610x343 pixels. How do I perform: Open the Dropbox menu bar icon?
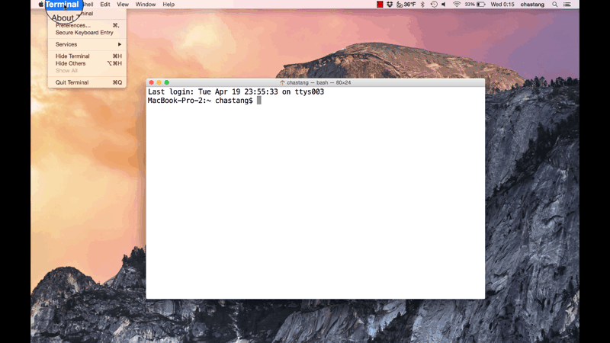click(390, 5)
